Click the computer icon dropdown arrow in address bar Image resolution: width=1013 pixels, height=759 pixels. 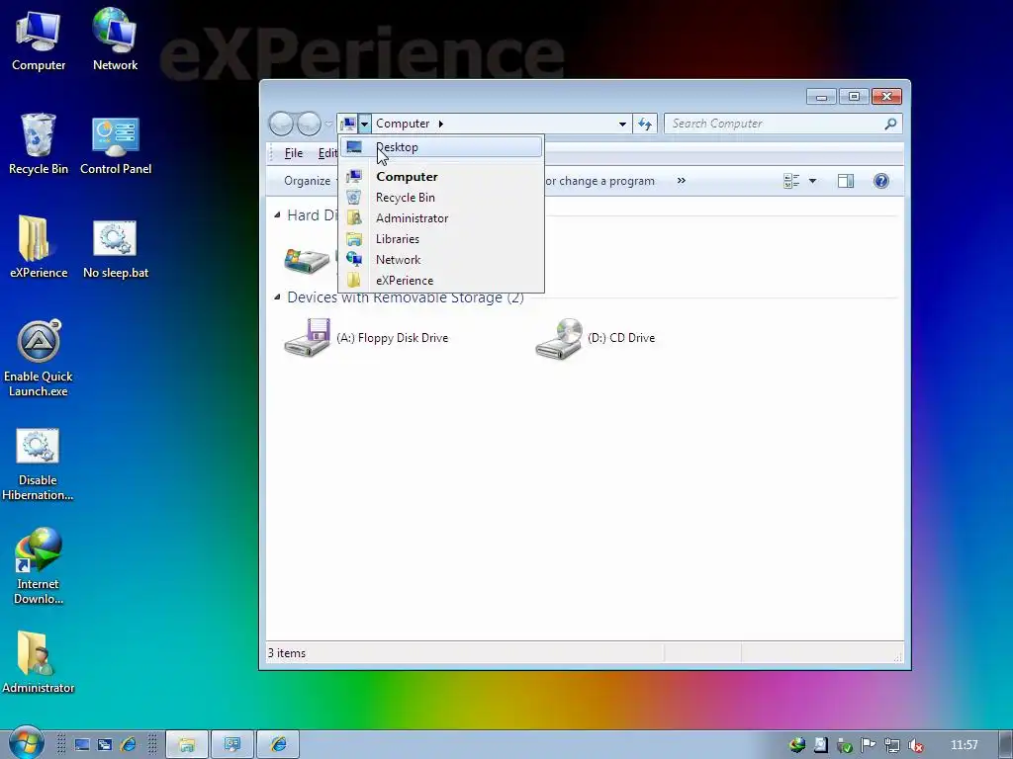click(x=365, y=124)
